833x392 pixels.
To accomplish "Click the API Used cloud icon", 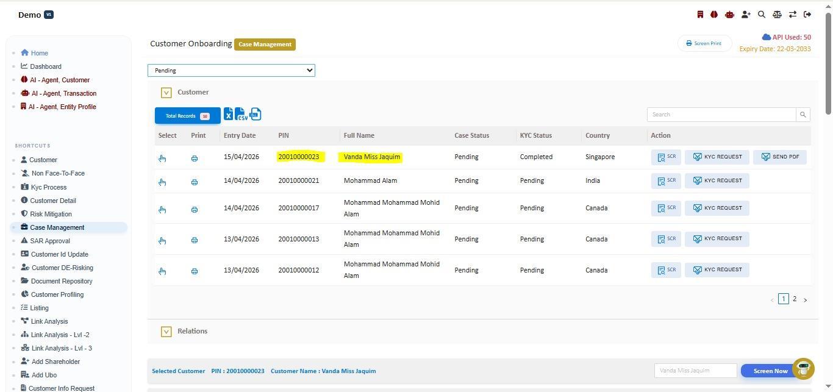I will (766, 37).
